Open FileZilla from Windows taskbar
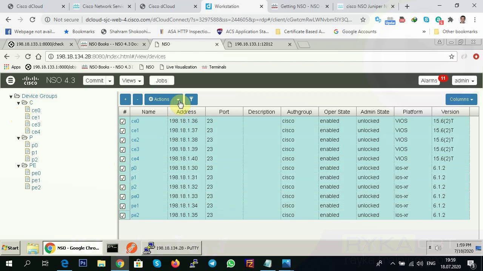 249,263
